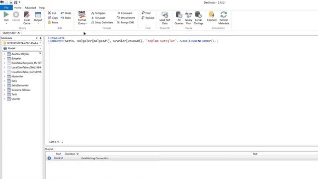Switch to the Home ribbon tab

(x=18, y=8)
